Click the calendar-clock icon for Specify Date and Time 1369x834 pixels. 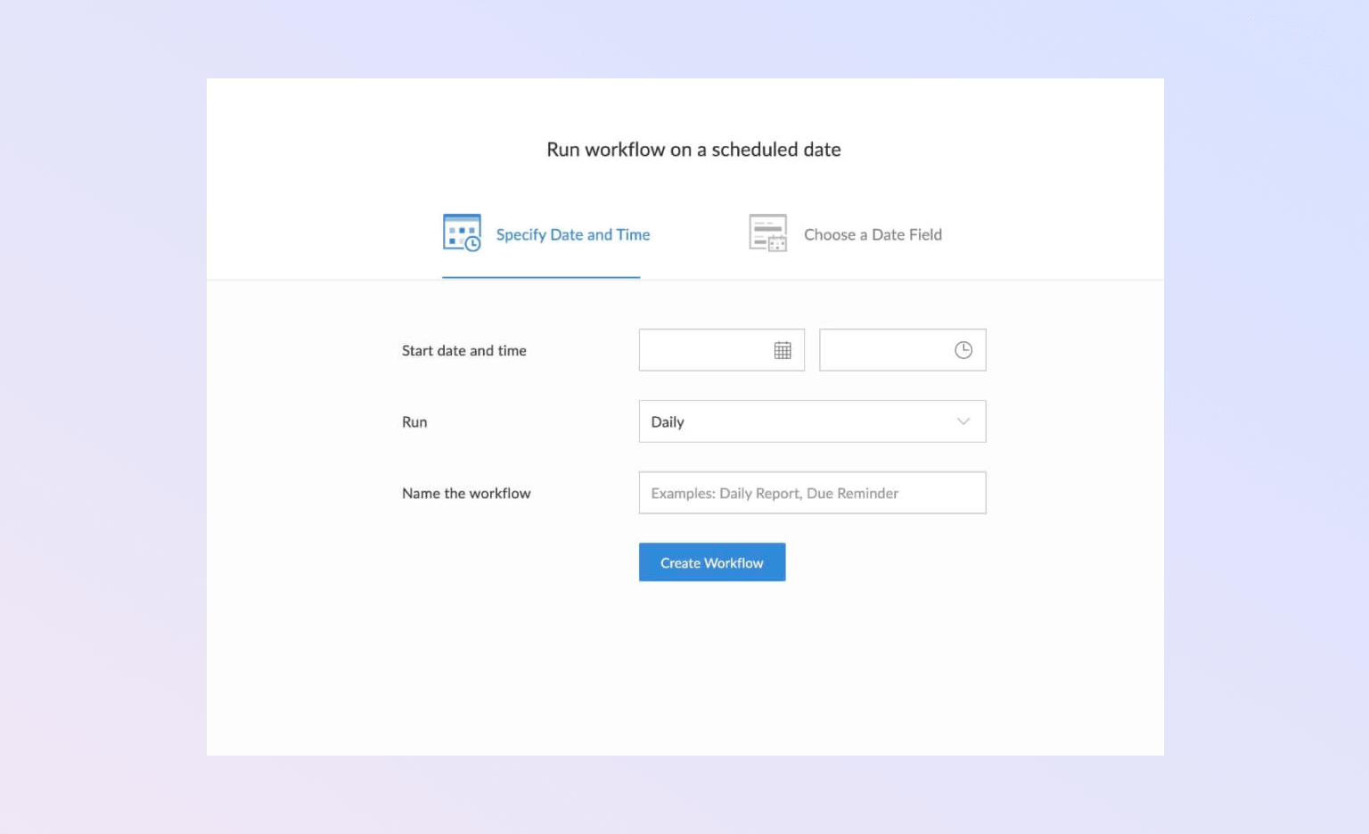(462, 233)
